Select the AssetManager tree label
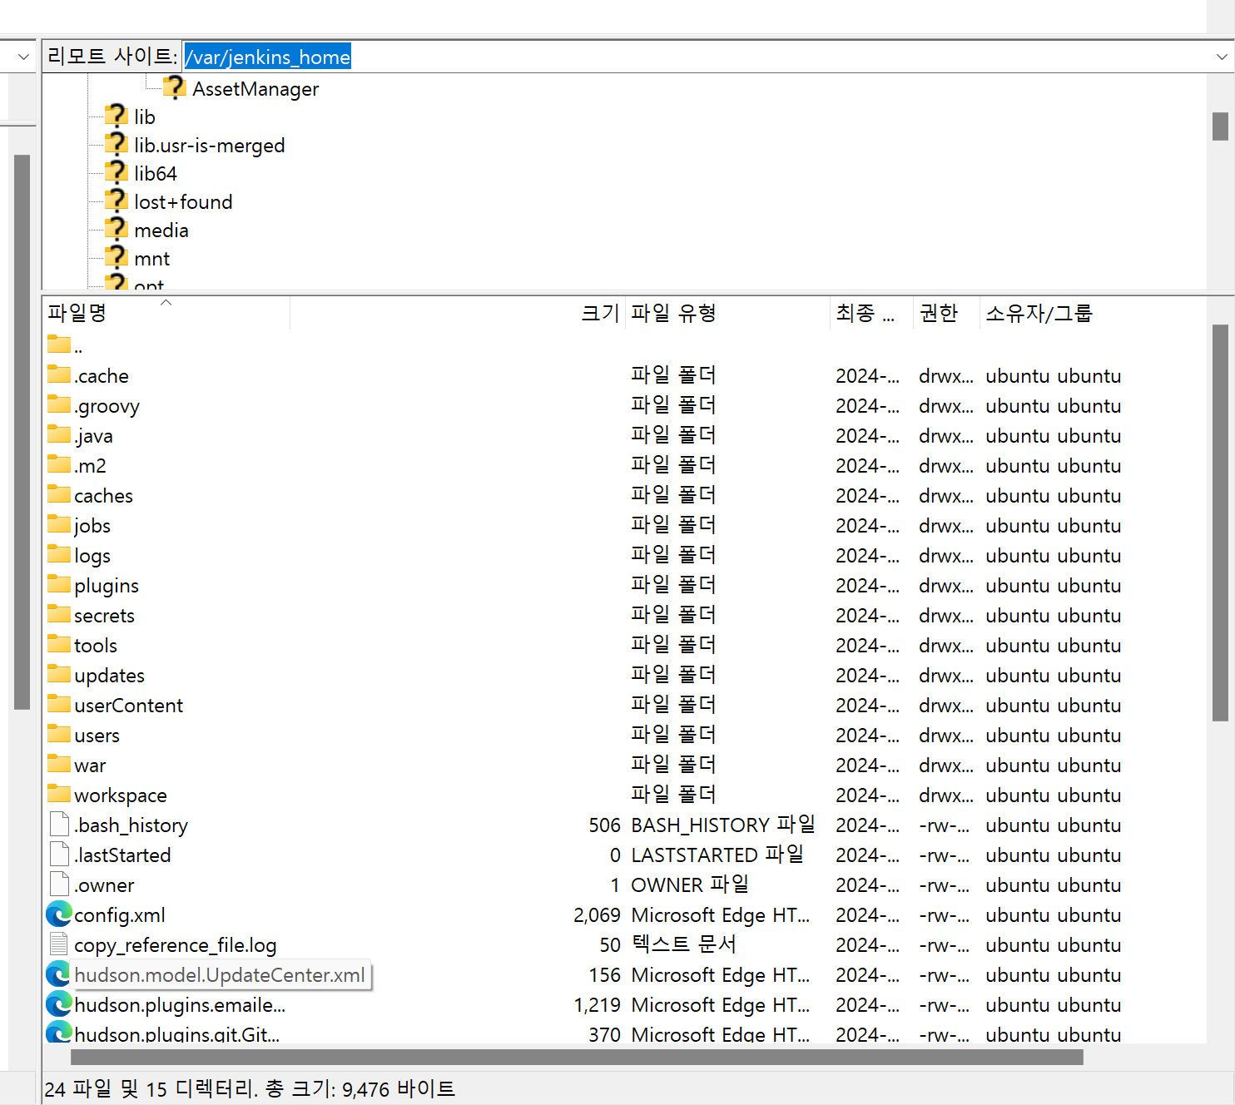 click(255, 89)
